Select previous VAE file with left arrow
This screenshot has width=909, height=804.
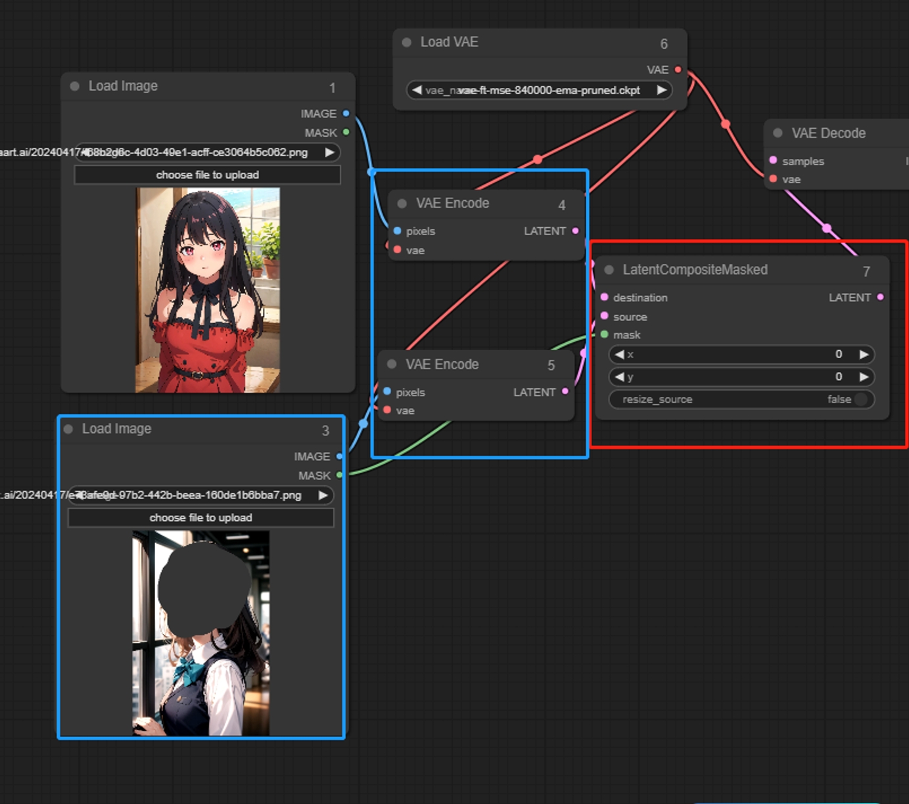pos(417,90)
